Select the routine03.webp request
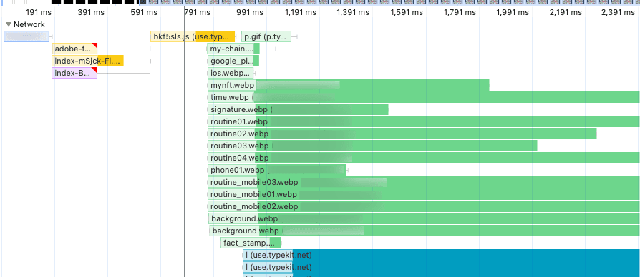640x277 pixels. 372,146
